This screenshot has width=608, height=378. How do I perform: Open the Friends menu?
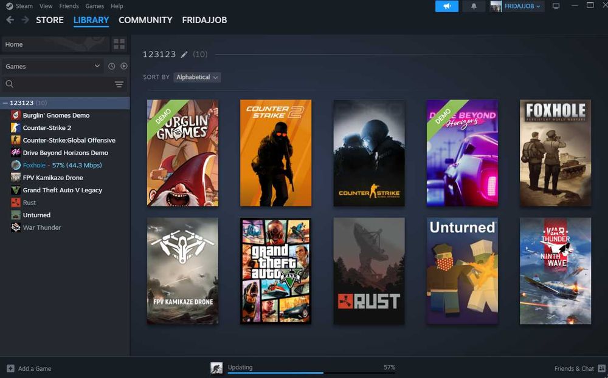(69, 6)
